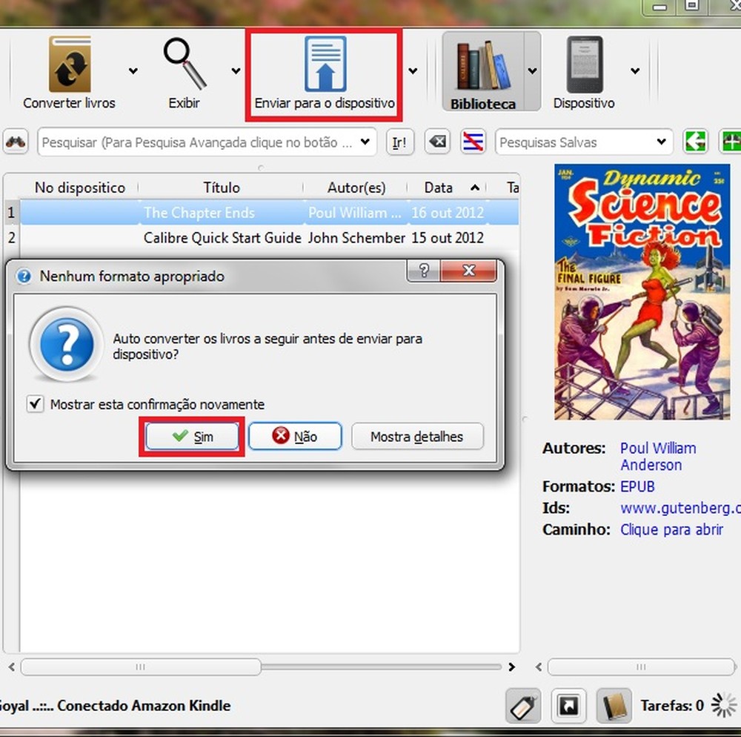Click the Converter livros book icon
The image size is (741, 737).
[70, 65]
